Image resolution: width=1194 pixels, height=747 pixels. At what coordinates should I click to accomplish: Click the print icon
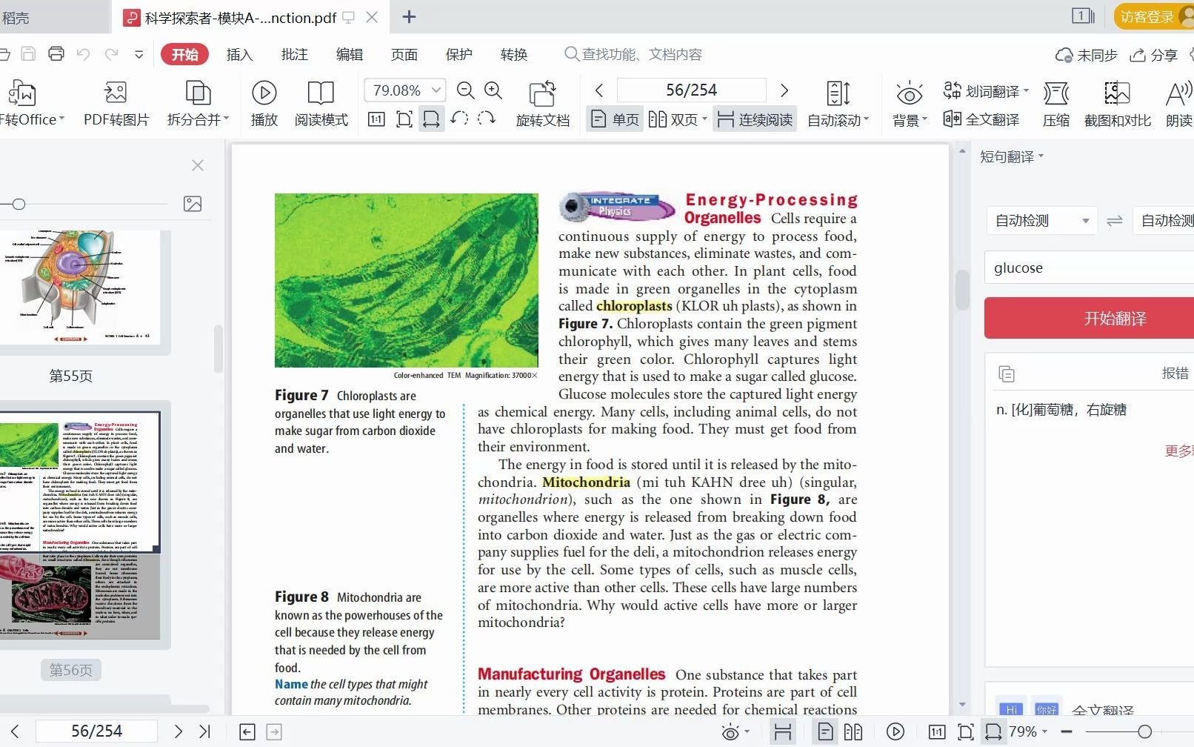[56, 54]
